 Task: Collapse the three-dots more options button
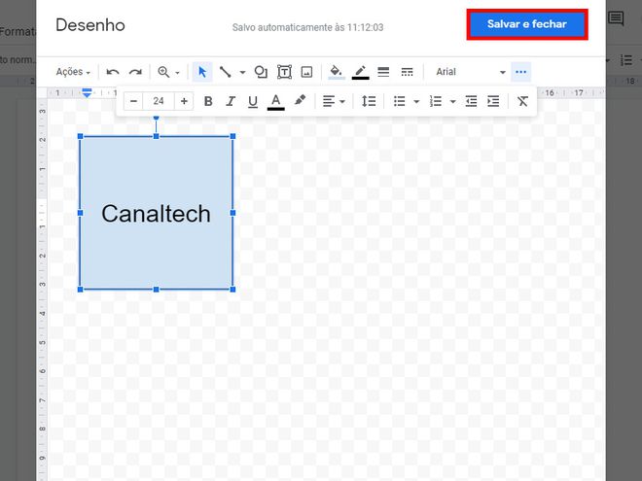[520, 72]
